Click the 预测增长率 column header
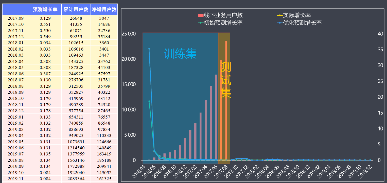Viewport: 387px width, 183px height. click(x=45, y=9)
